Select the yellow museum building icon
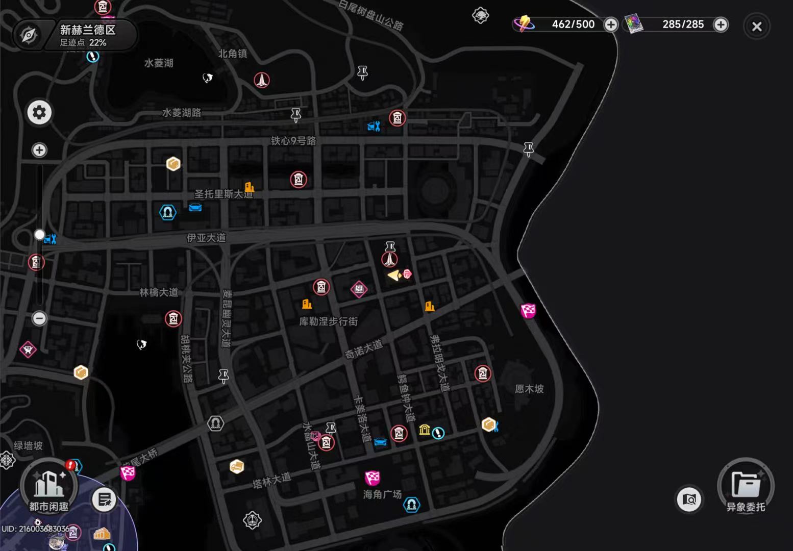 click(424, 430)
